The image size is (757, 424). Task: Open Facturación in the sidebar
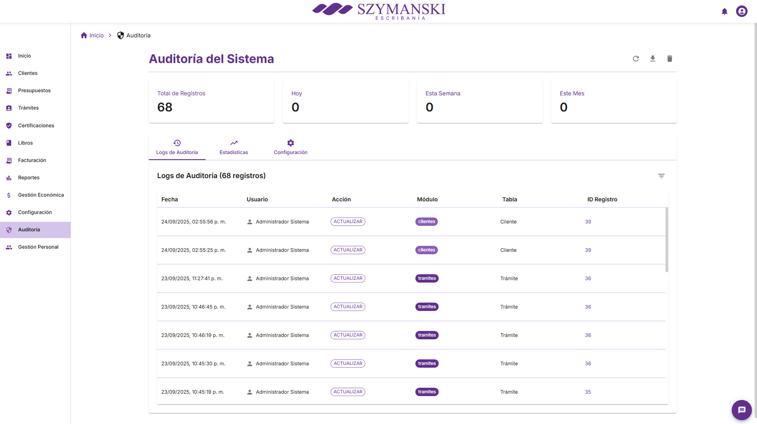coord(32,160)
